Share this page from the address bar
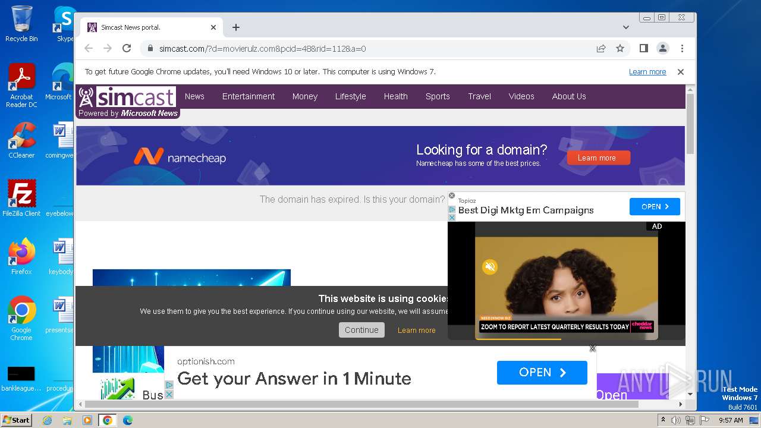This screenshot has height=428, width=761. 601,49
